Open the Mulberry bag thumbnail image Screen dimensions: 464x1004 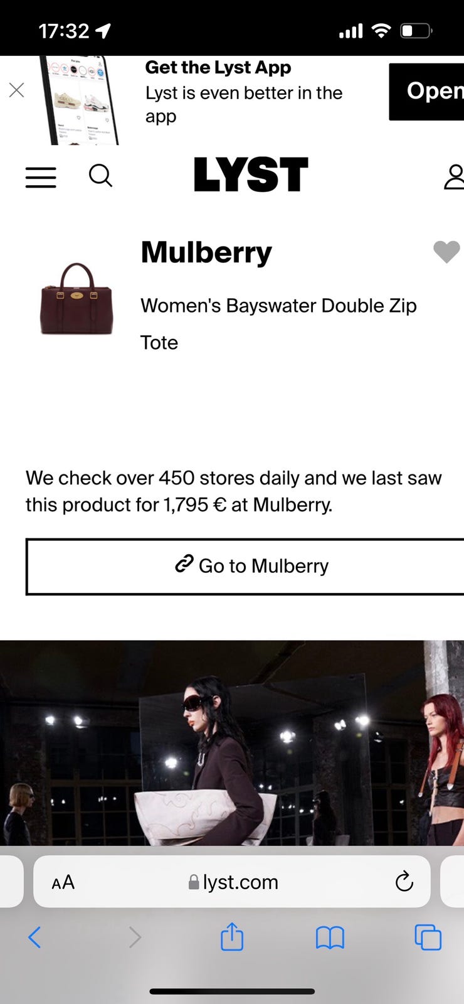click(x=76, y=299)
